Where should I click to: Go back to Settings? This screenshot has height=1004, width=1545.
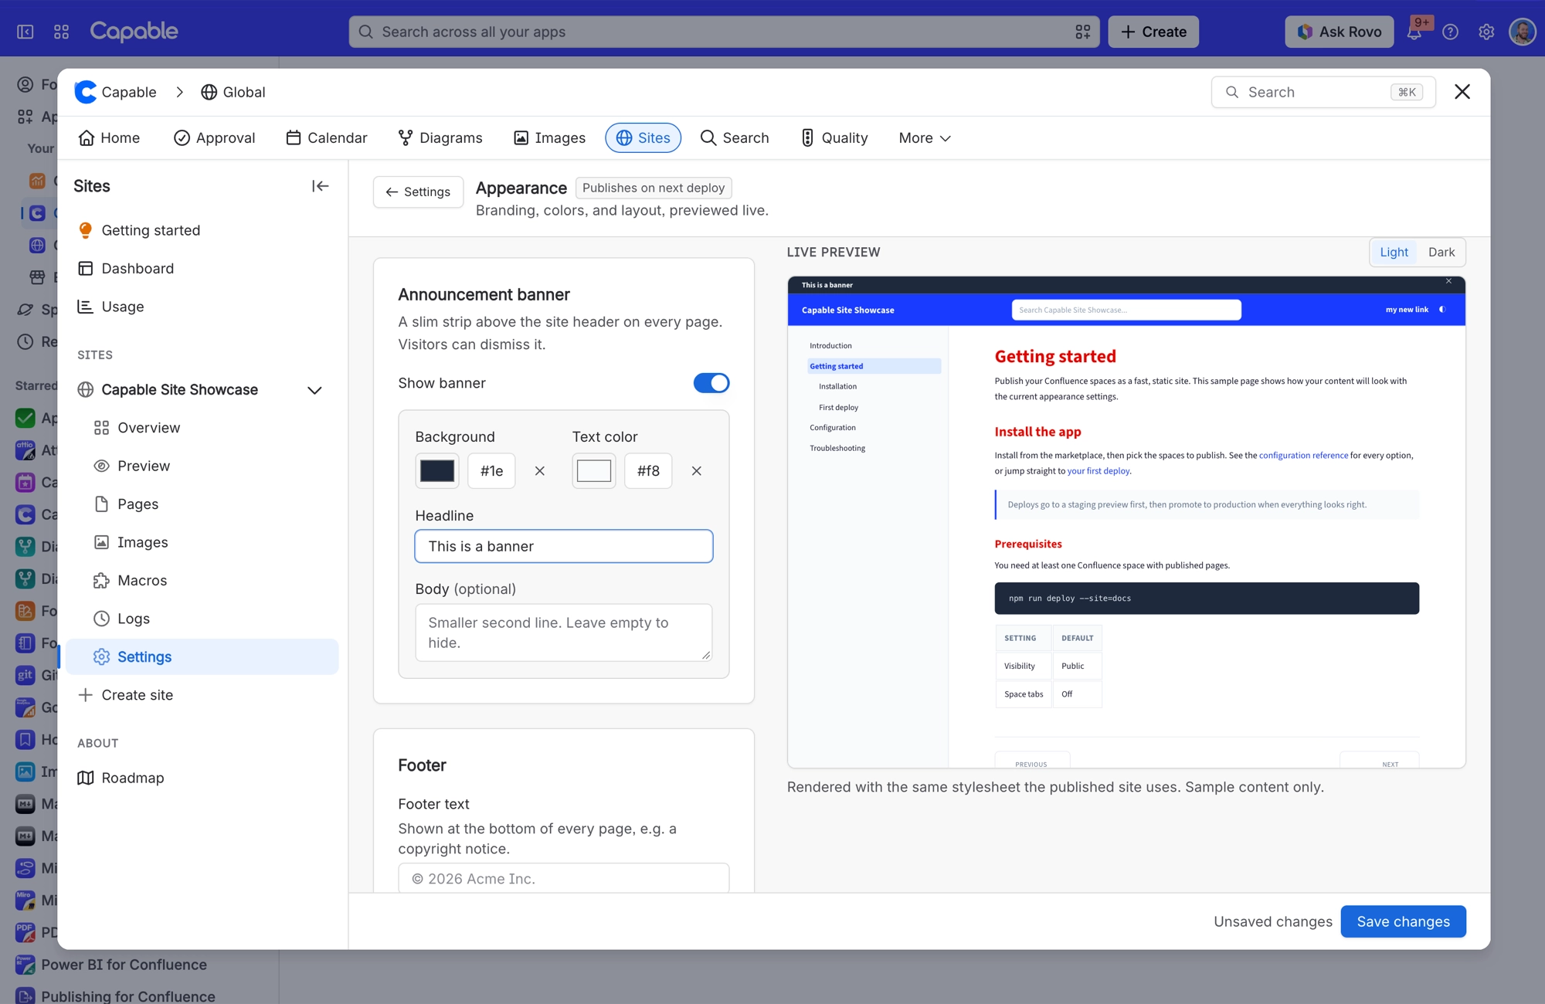click(418, 192)
